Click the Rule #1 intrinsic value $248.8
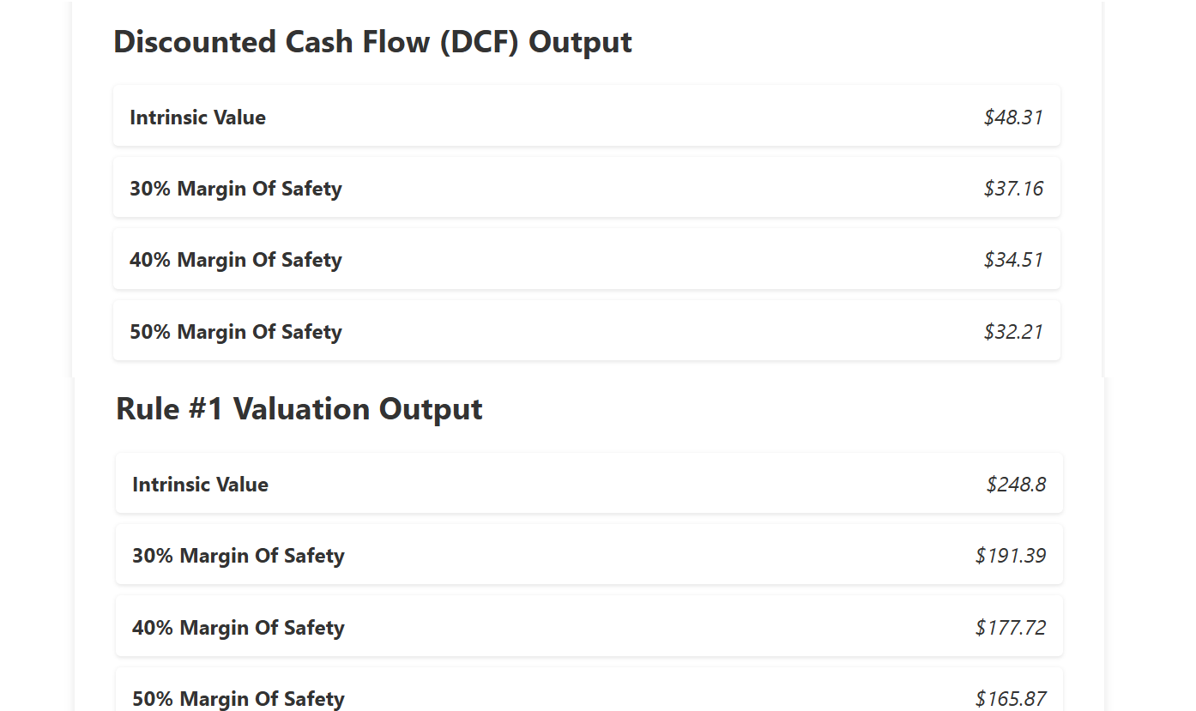 pyautogui.click(x=1016, y=485)
